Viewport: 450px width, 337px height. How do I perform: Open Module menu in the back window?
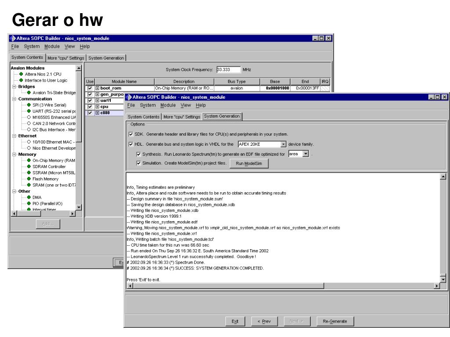click(52, 47)
